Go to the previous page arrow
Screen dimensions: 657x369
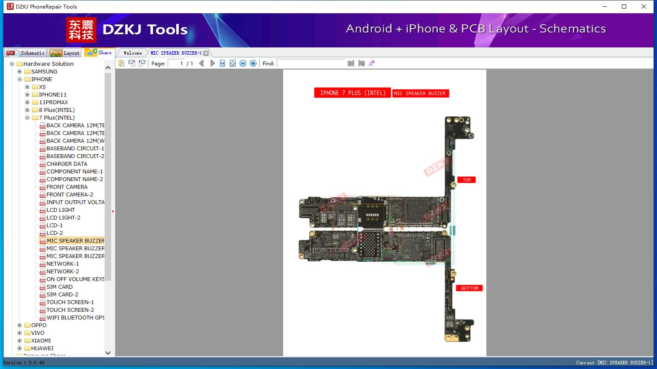[201, 63]
